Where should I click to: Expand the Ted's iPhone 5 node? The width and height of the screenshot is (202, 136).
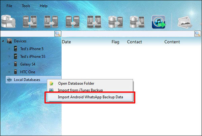pos(9,49)
